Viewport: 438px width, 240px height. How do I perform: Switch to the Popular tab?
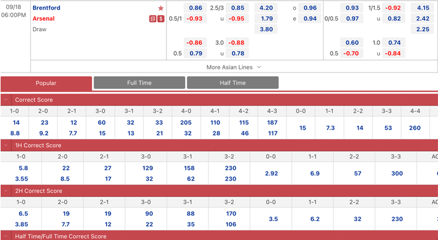click(46, 83)
